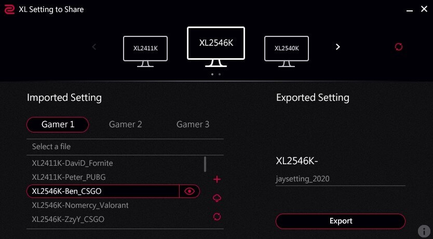Select the center XL2546K monitor thumbnail
The height and width of the screenshot is (239, 433).
click(x=215, y=46)
